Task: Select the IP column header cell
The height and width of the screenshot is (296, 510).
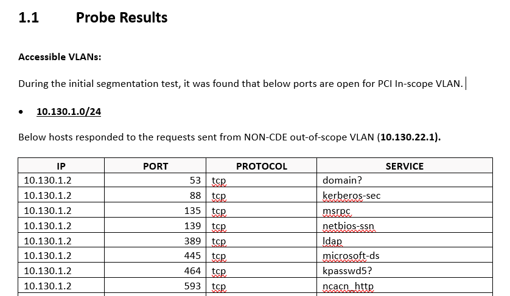Action: 61,166
